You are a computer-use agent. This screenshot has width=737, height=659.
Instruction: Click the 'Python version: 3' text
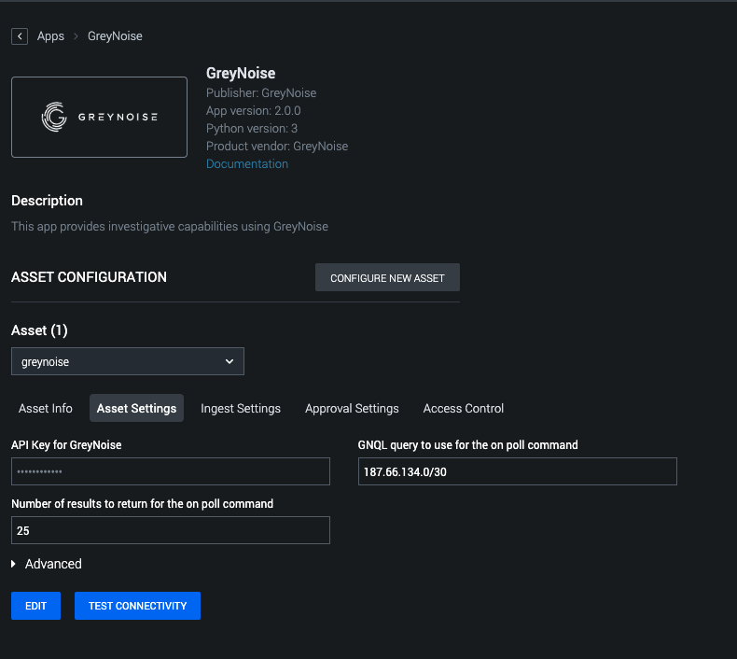click(x=252, y=129)
